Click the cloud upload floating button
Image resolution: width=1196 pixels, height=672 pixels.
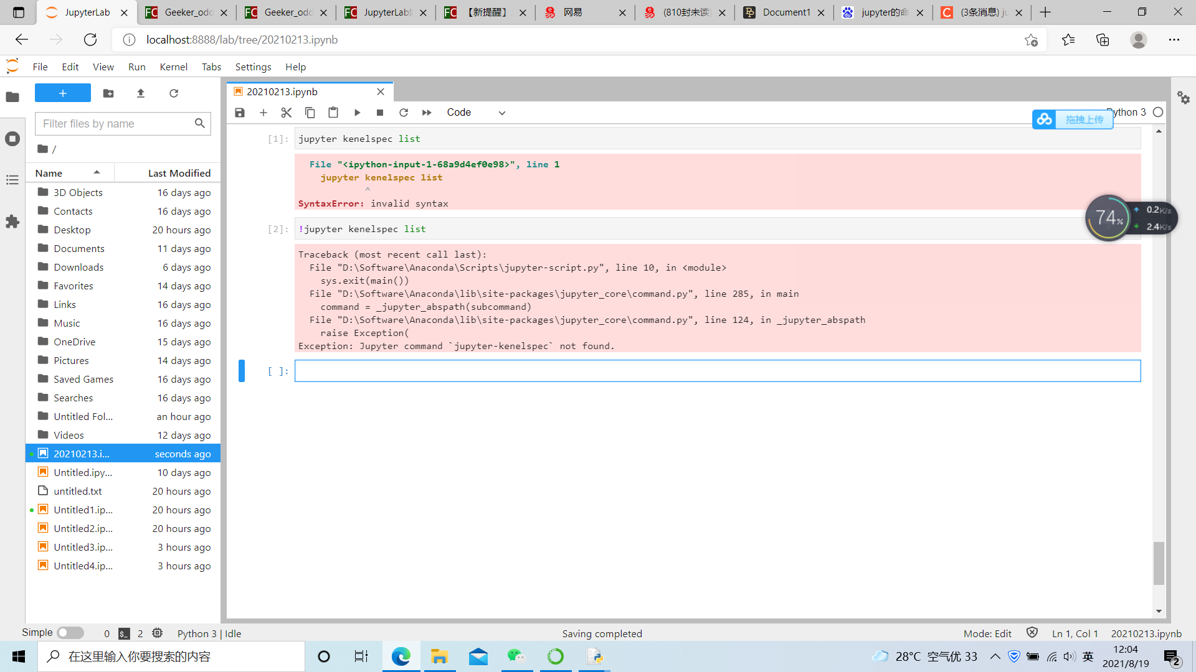(1073, 119)
